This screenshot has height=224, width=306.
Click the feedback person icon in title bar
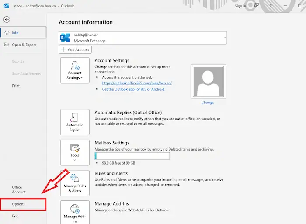pyautogui.click(x=256, y=6)
